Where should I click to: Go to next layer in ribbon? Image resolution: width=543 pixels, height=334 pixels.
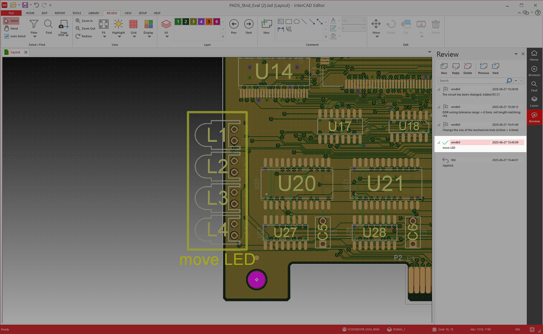pyautogui.click(x=248, y=27)
